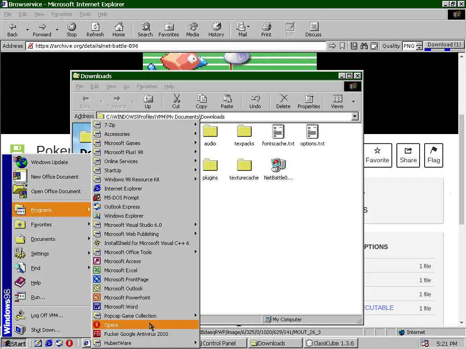Open Windows Update in Start menu
Viewport: 466px width, 349px height.
click(x=51, y=162)
